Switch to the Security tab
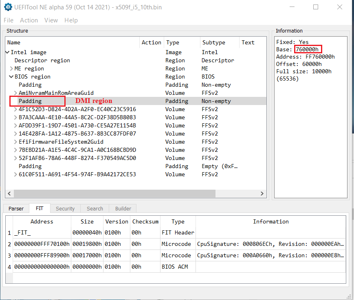The height and width of the screenshot is (300, 354). pos(65,208)
